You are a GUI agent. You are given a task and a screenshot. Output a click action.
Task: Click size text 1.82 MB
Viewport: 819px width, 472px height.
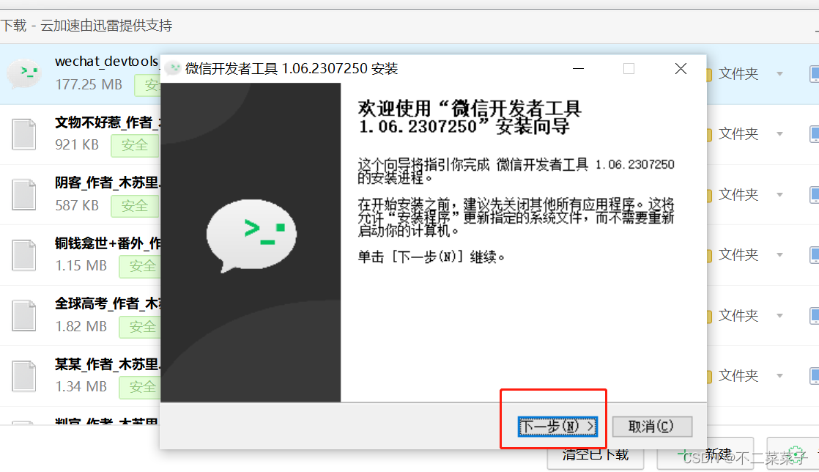coord(81,326)
